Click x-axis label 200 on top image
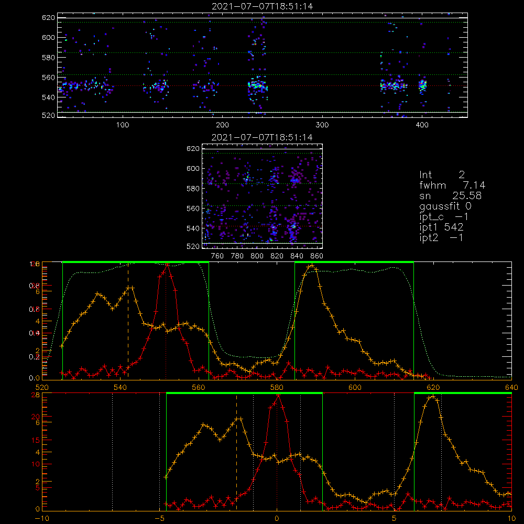 tap(223, 125)
